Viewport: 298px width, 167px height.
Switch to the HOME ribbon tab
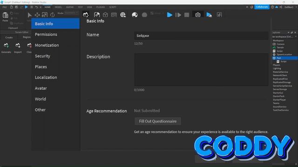point(47,7)
